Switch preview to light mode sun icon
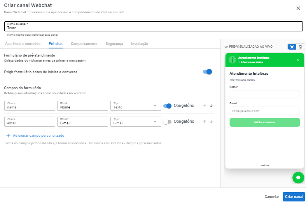Viewport: 306px width, 203px height. (x=292, y=46)
